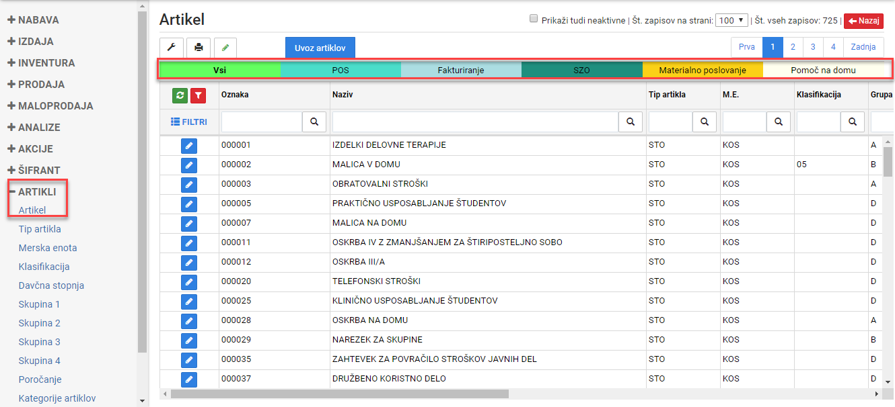Expand the NABAVA menu section

33,20
